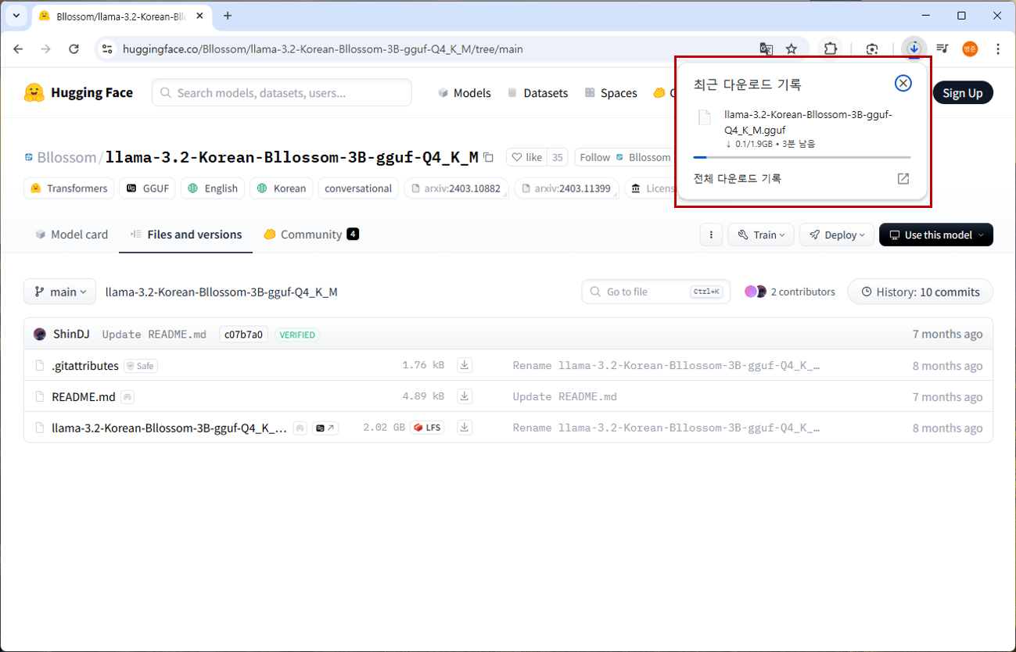The height and width of the screenshot is (652, 1016).
Task: Close the Bllossom browser tab
Action: tap(201, 16)
